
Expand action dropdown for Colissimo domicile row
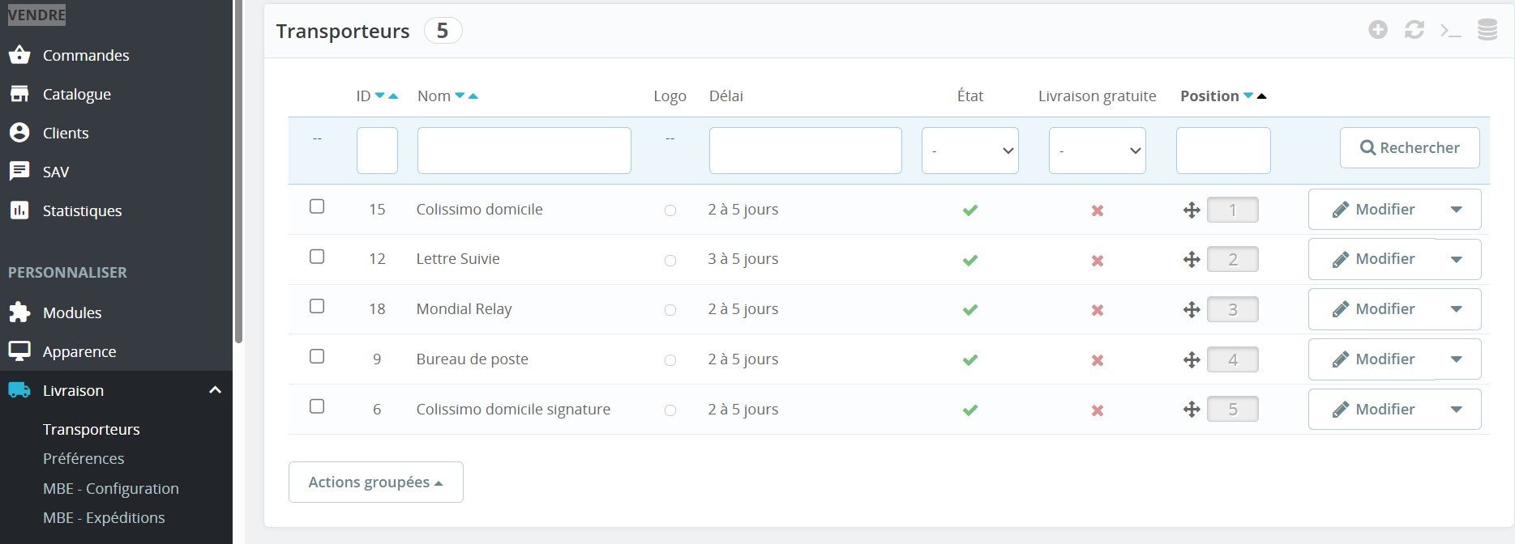click(1457, 210)
